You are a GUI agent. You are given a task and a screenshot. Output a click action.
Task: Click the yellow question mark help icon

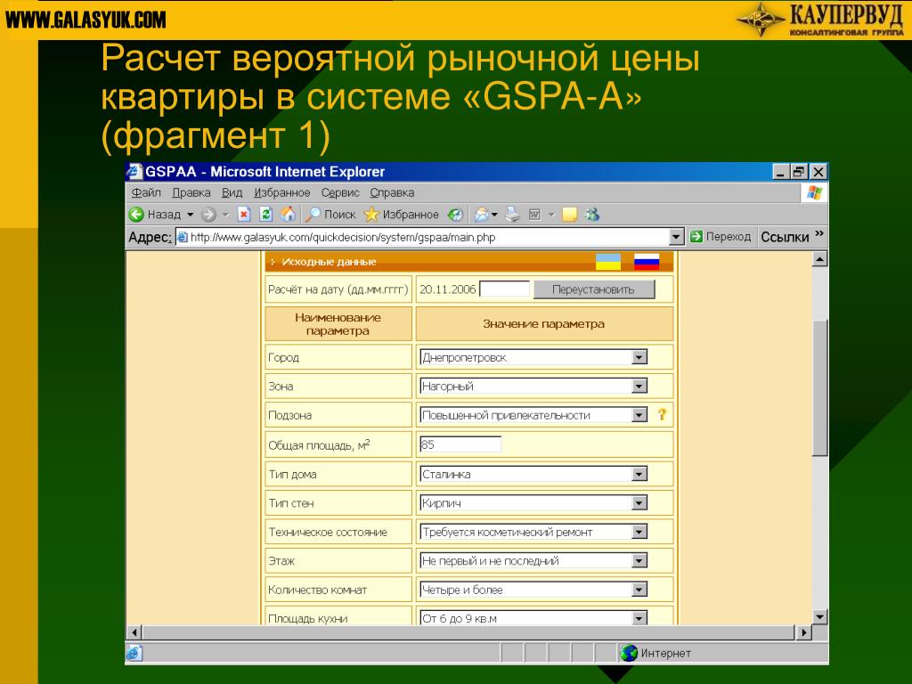(662, 415)
